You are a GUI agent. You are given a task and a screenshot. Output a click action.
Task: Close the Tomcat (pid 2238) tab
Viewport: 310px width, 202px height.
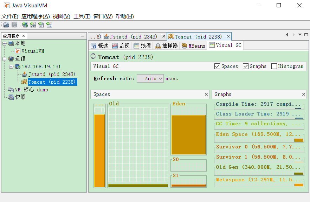pyautogui.click(x=228, y=36)
